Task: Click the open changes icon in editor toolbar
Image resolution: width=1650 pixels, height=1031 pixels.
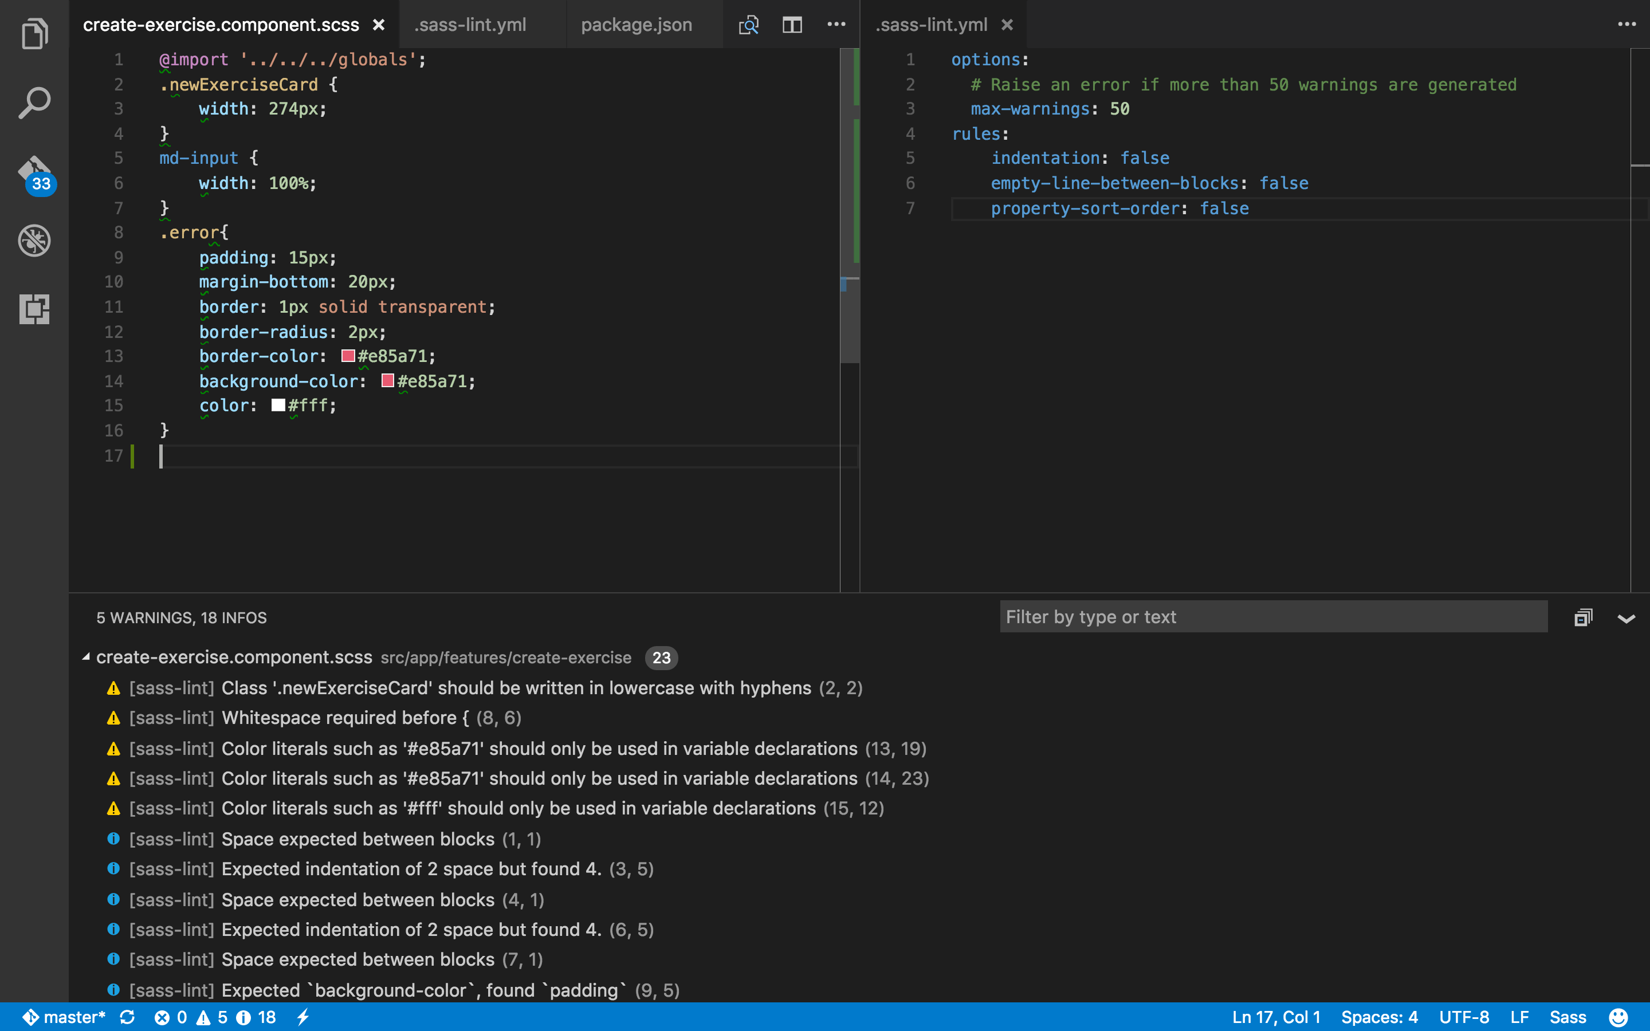Action: point(748,25)
